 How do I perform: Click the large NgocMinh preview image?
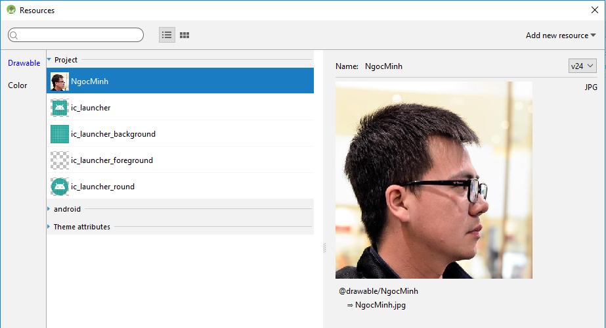[433, 180]
